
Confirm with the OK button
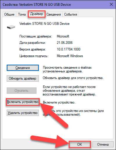coord(79,145)
